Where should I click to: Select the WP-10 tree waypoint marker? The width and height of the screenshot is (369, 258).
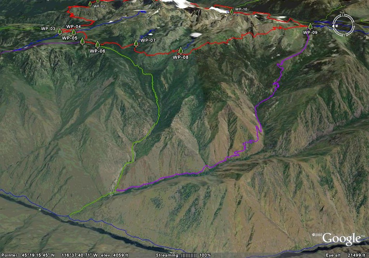231,12
